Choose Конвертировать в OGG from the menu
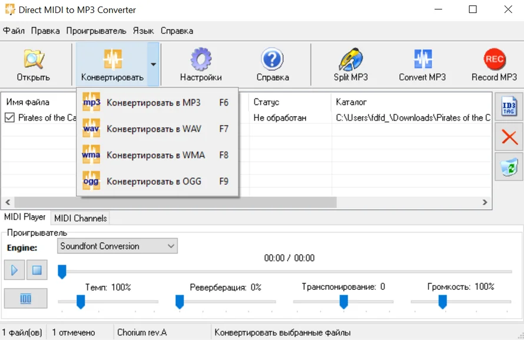 point(157,181)
